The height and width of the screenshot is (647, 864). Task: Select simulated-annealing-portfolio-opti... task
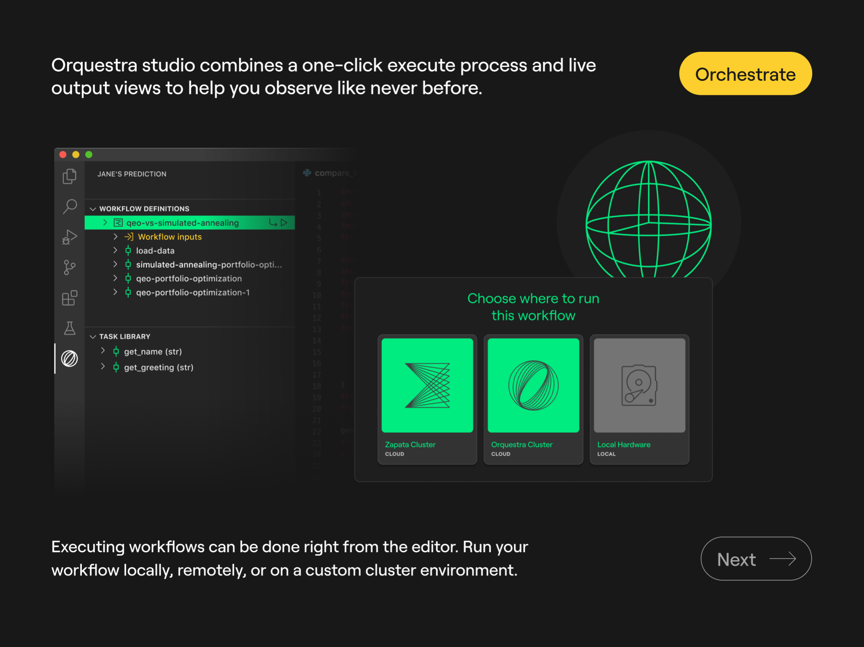coord(209,265)
